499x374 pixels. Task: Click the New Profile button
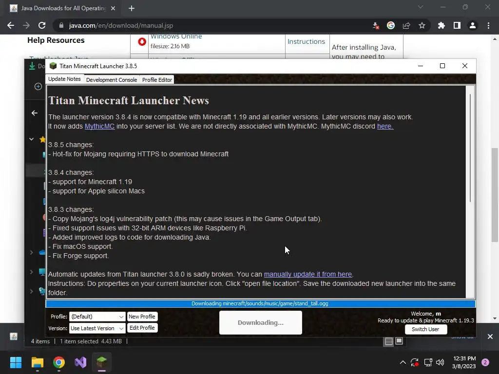[142, 317]
